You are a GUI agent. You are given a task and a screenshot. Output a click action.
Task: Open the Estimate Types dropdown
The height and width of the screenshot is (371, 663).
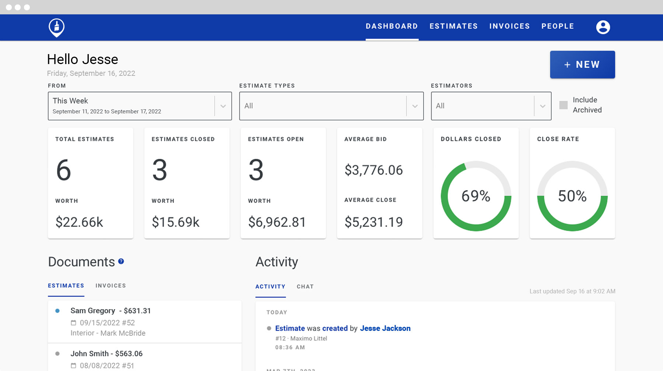tap(331, 106)
